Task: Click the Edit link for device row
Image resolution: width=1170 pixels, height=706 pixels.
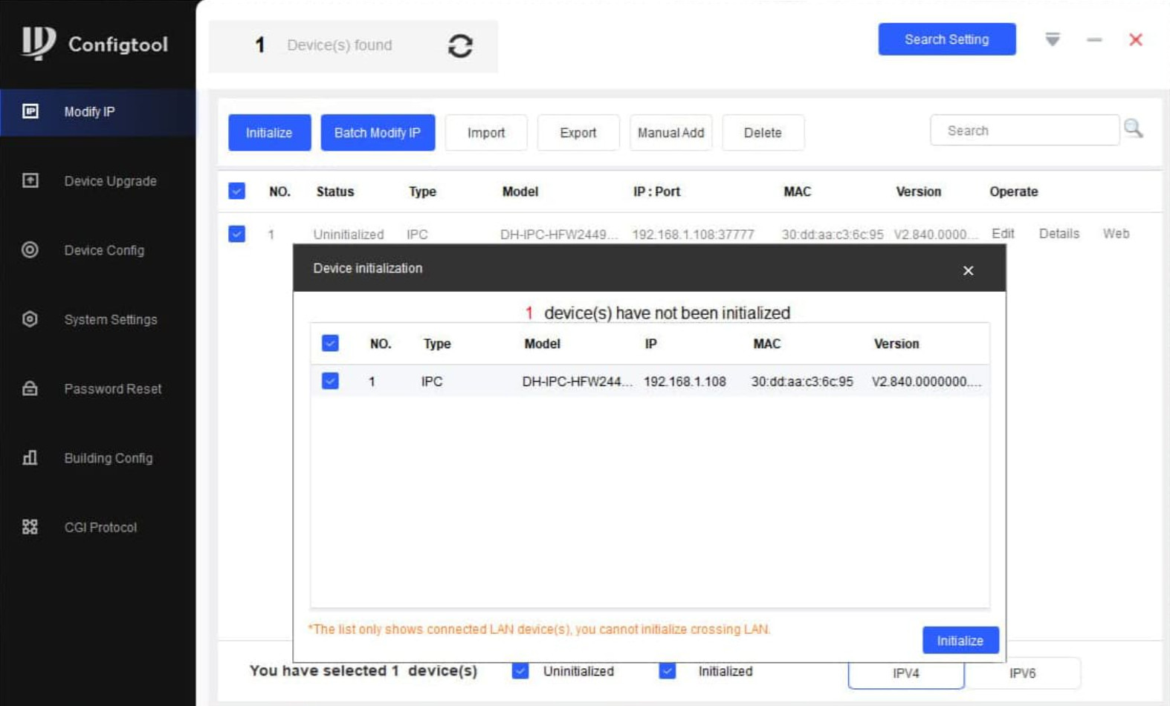Action: coord(1003,233)
